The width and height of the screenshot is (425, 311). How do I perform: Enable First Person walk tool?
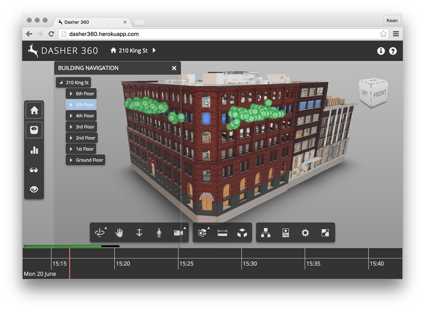(x=159, y=233)
